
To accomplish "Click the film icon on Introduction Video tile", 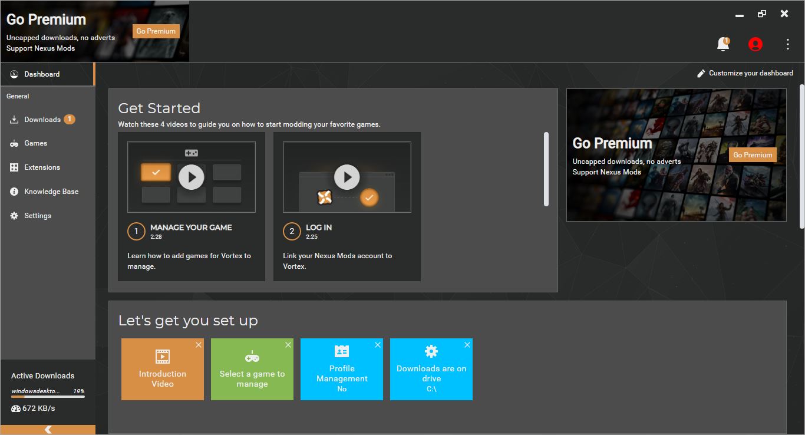I will (x=163, y=357).
